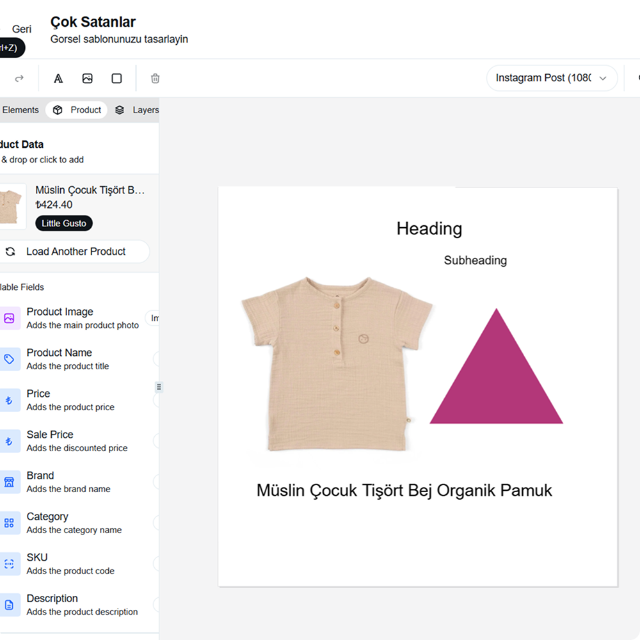
Task: Open the Instagram Post size dropdown
Action: point(551,78)
